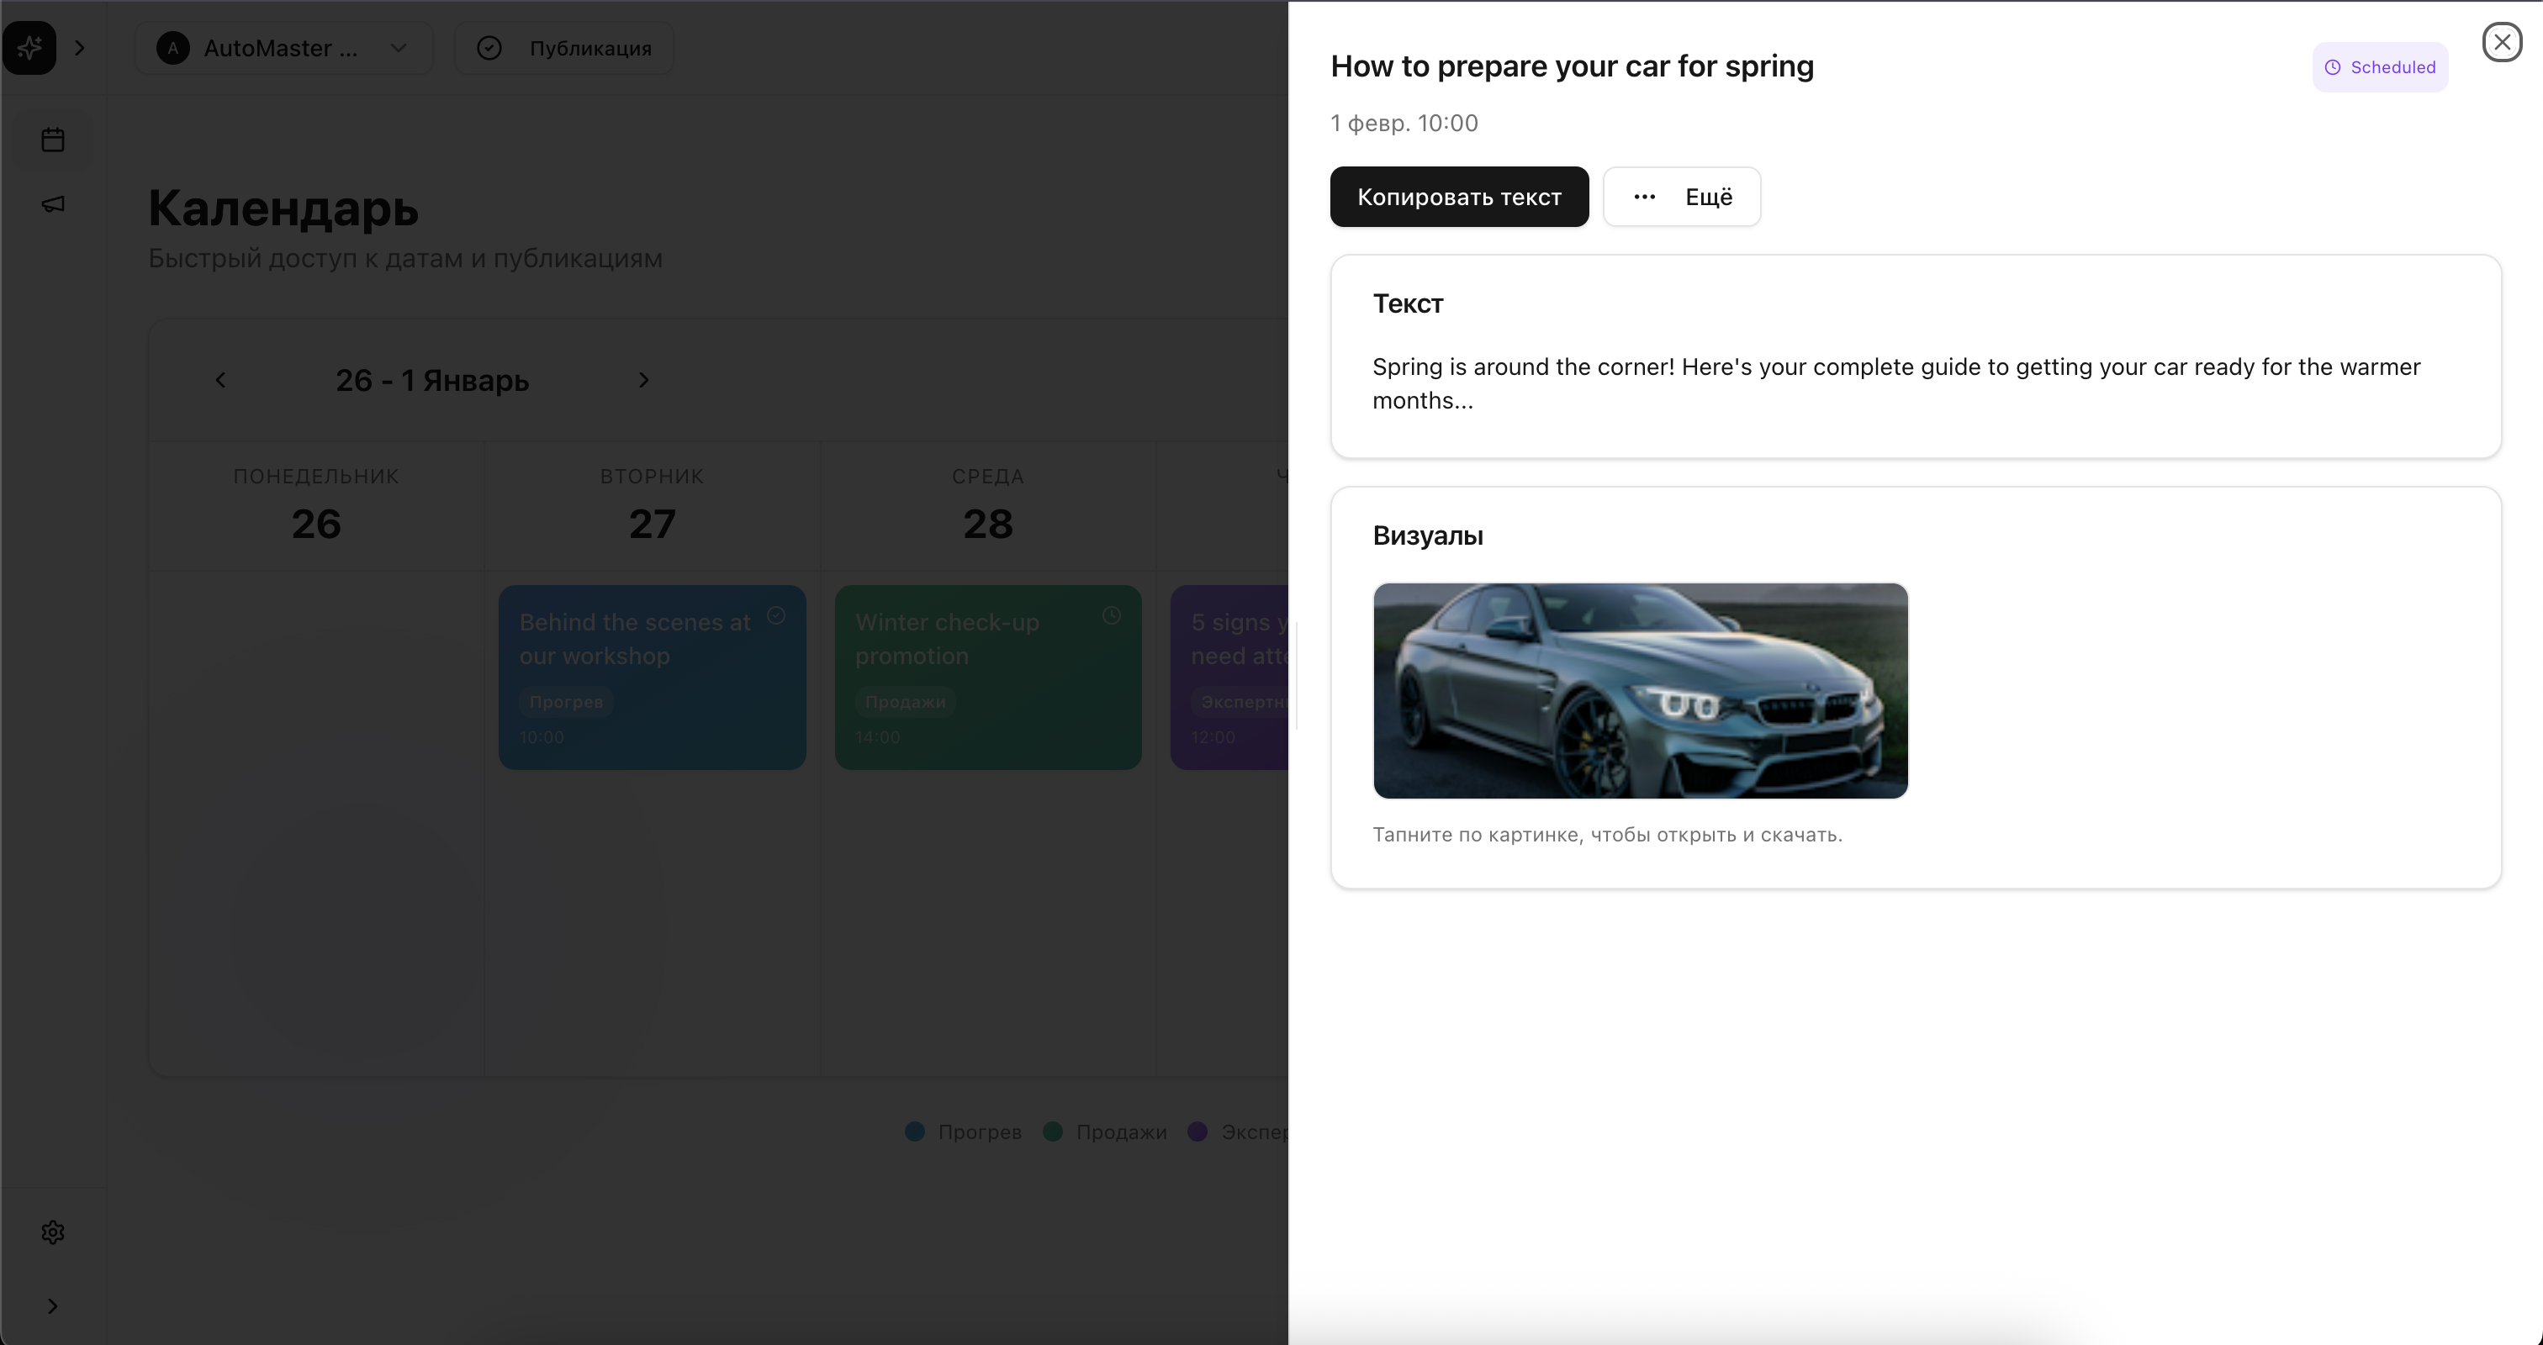Open the AutoMaster workspace dropdown
The image size is (2543, 1345).
[283, 49]
